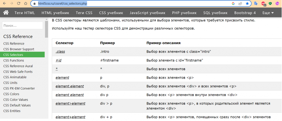Viewport: 282px width, 121px height.
Task: Open the .class selector link
Action: [x=60, y=52]
